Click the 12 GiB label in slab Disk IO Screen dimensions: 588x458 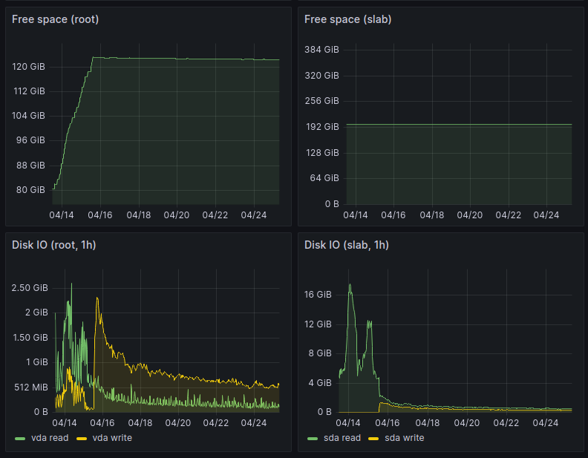tap(318, 324)
